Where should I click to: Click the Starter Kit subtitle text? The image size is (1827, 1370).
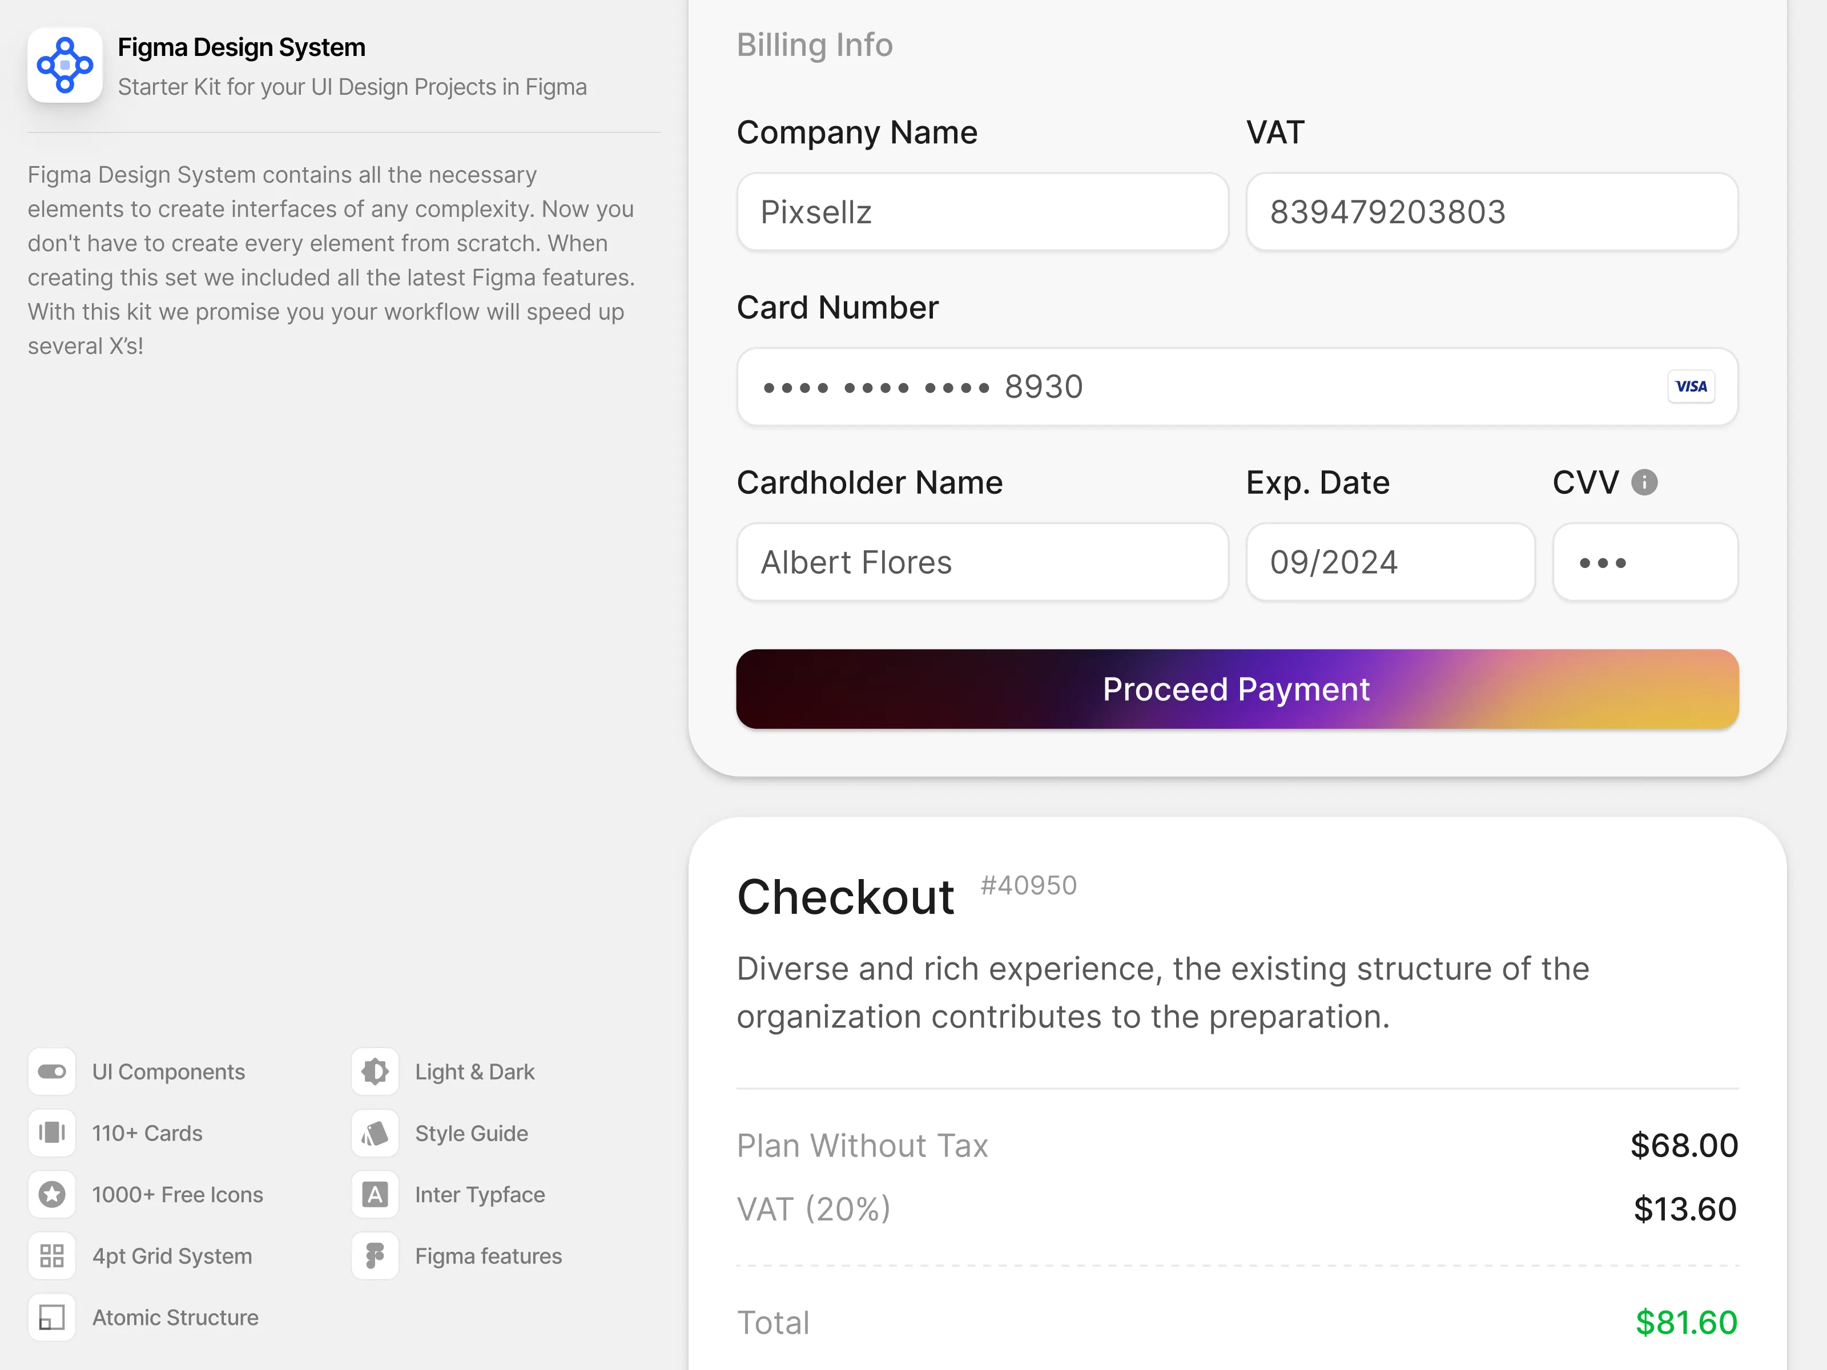click(353, 87)
